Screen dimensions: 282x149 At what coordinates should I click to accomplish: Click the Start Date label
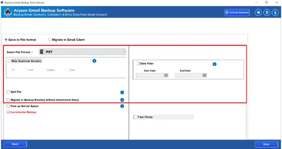click(x=150, y=71)
